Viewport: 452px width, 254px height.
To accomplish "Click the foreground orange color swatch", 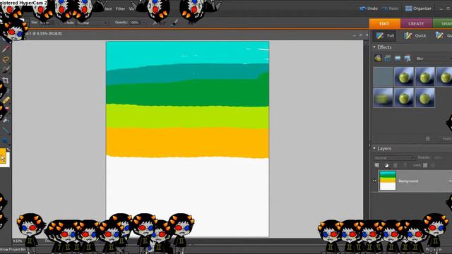I will click(3, 156).
